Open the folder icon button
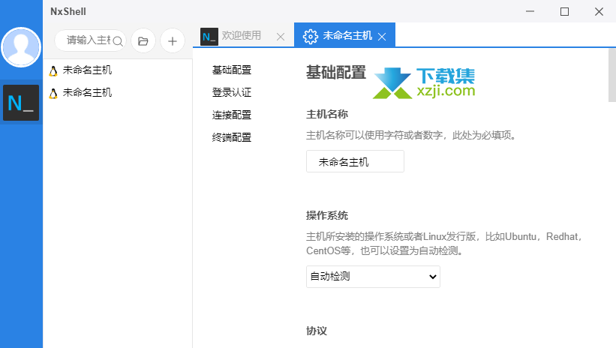This screenshot has width=616, height=348. 143,40
